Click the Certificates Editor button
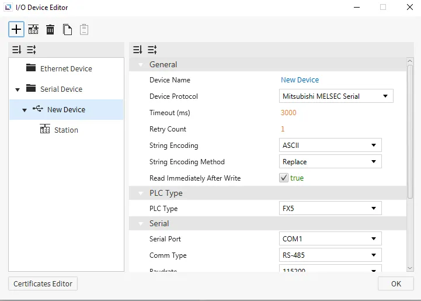This screenshot has width=421, height=301. coord(43,284)
